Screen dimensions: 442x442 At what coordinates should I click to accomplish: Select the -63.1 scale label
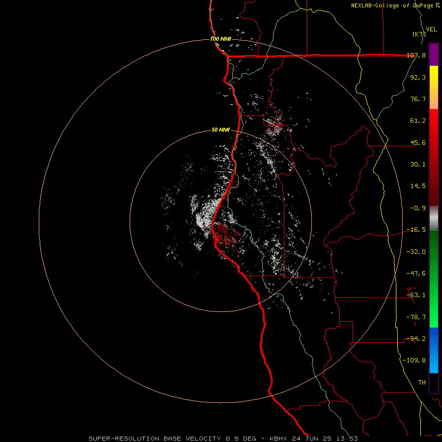click(416, 295)
